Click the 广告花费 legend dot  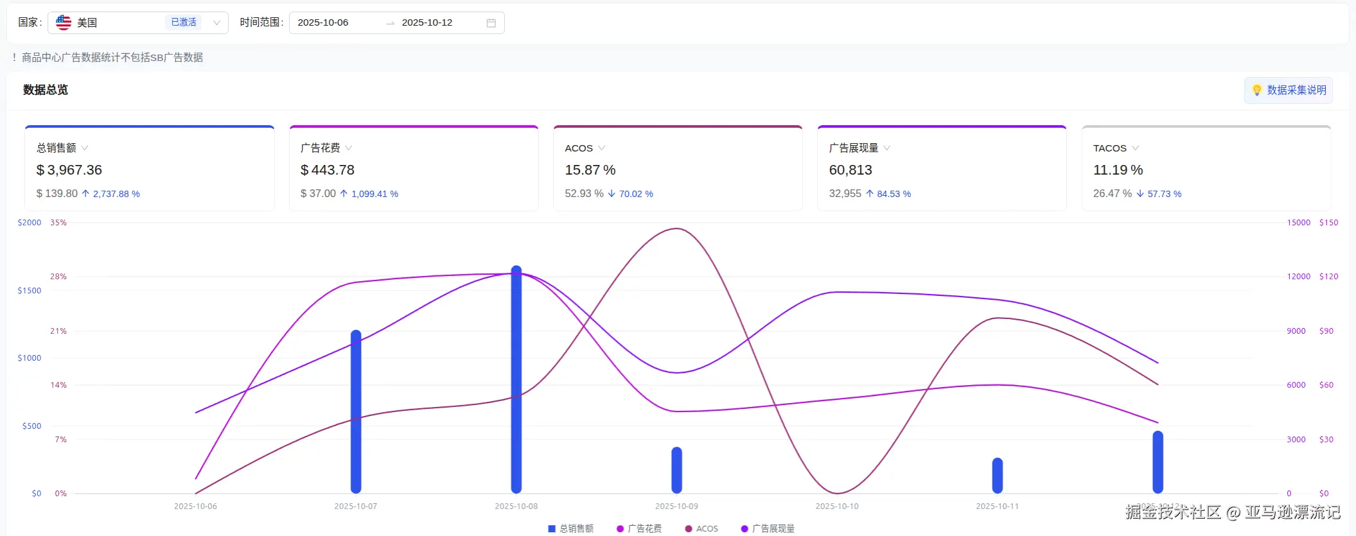[620, 528]
